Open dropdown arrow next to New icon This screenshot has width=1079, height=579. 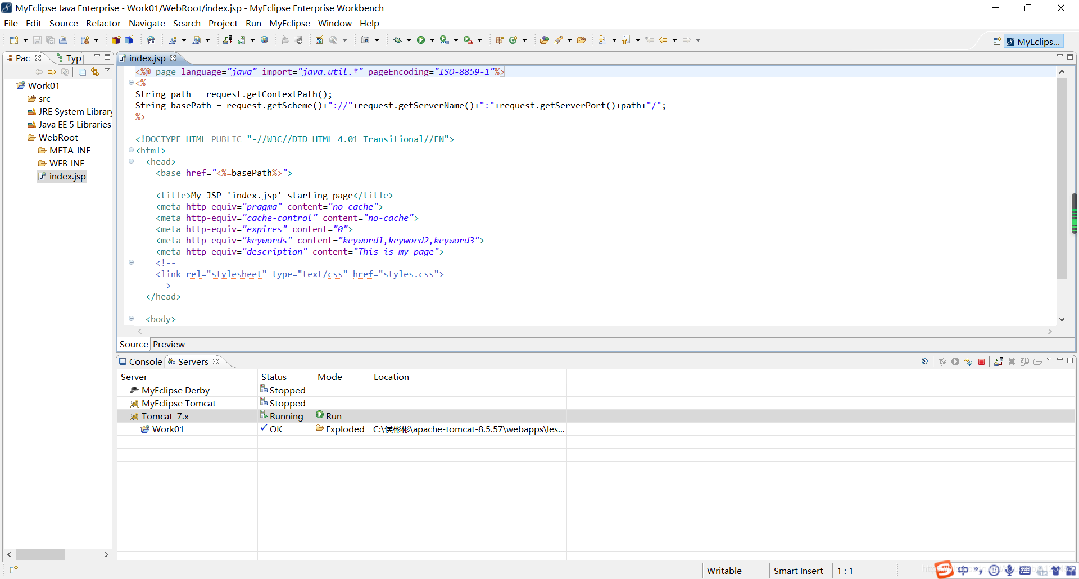point(25,40)
